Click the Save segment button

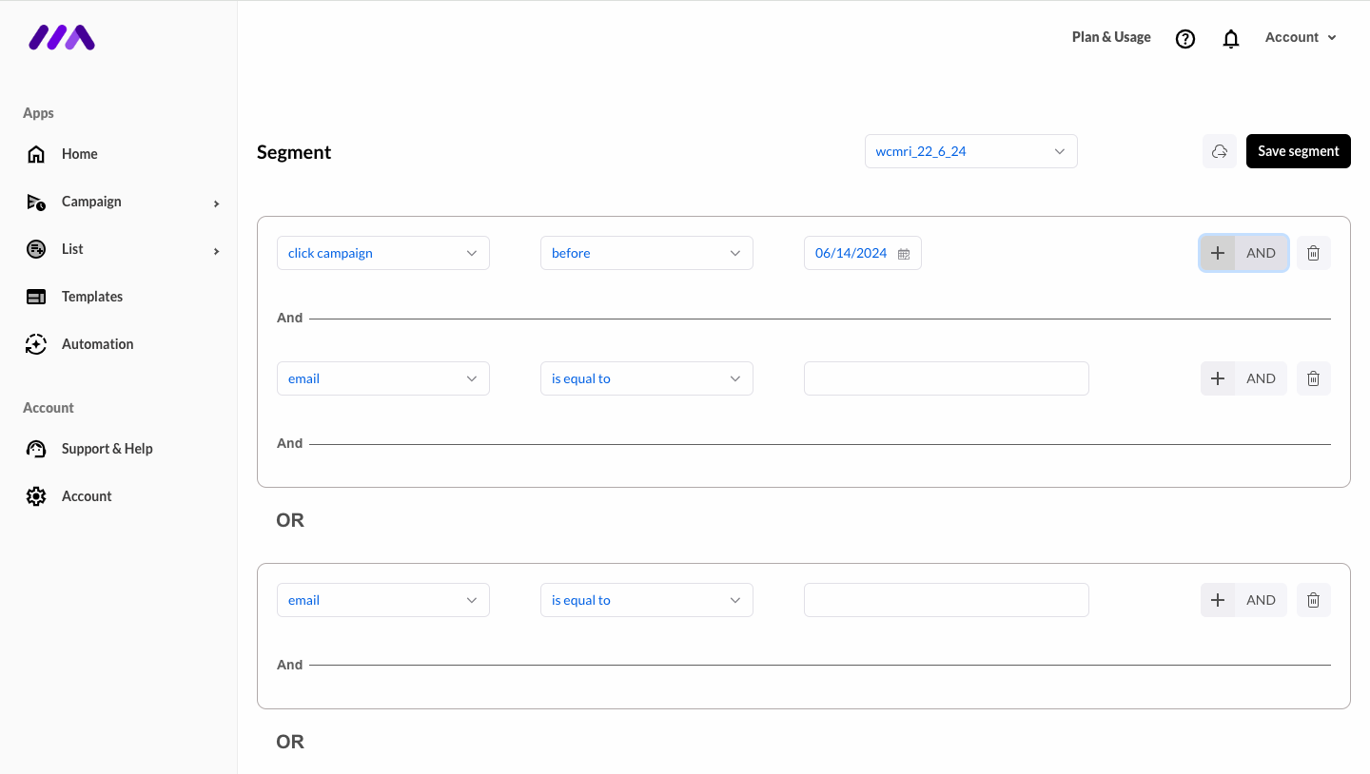[x=1298, y=151]
